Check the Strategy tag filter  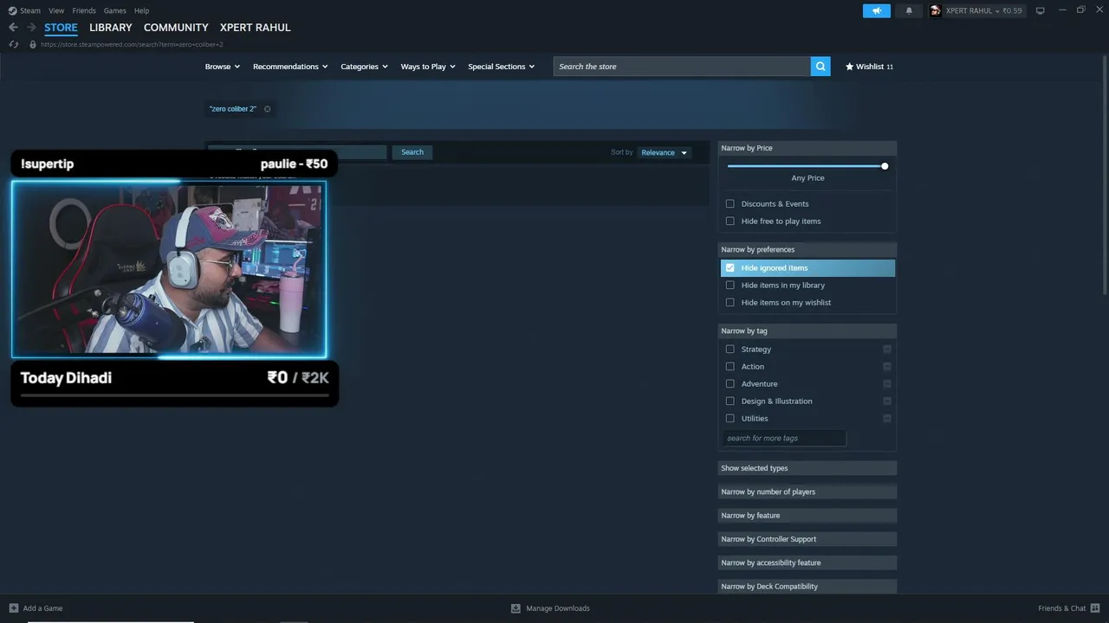(730, 350)
